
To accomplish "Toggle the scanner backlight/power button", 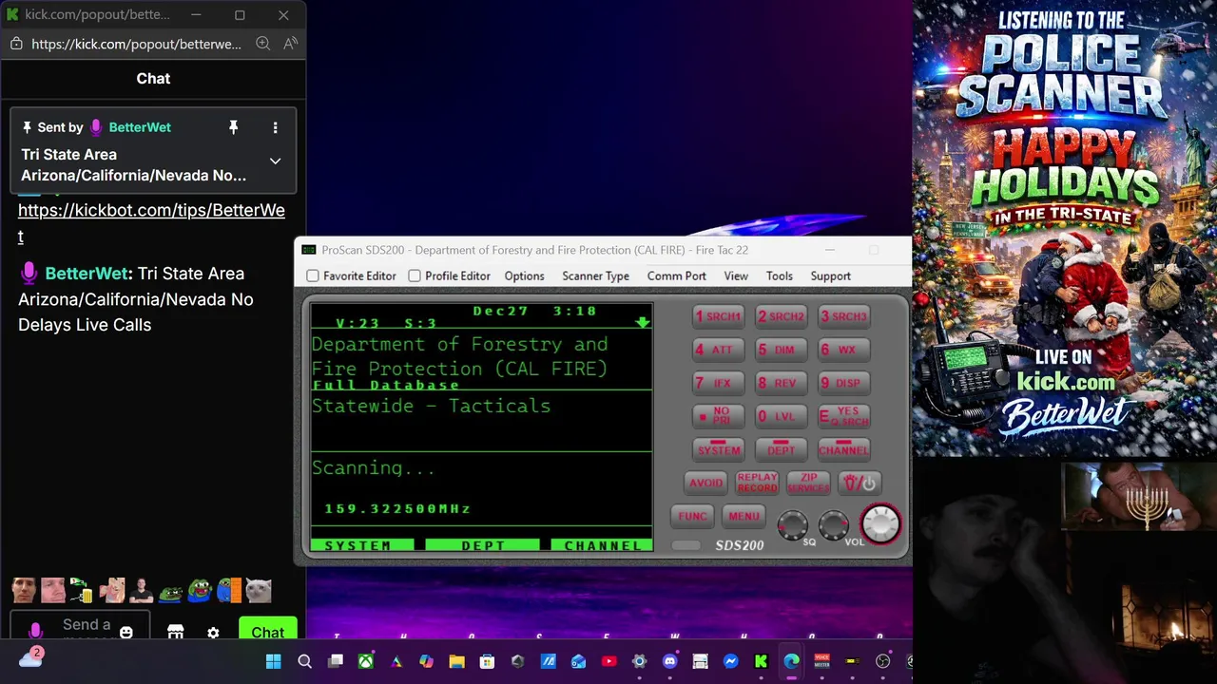I will [x=860, y=483].
